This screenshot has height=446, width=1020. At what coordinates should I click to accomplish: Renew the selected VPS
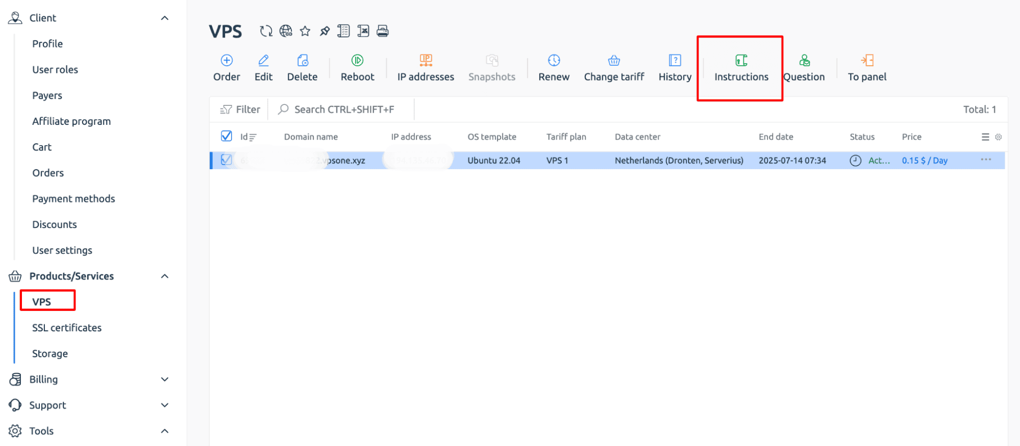(554, 68)
